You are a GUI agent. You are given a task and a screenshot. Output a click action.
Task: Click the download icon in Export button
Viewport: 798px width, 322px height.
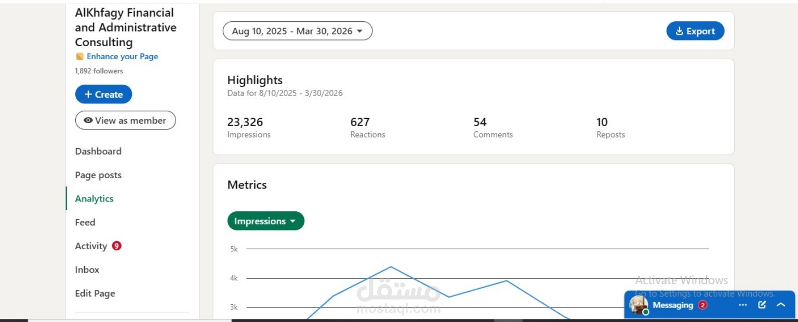[679, 31]
